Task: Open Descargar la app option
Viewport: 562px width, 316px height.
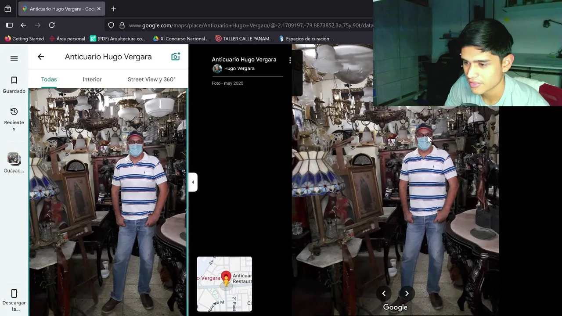Action: point(14,300)
